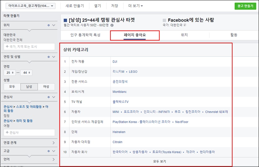Click the 스포츠 및 야외활동 interest link
The width and height of the screenshot is (259, 167).
29,107
